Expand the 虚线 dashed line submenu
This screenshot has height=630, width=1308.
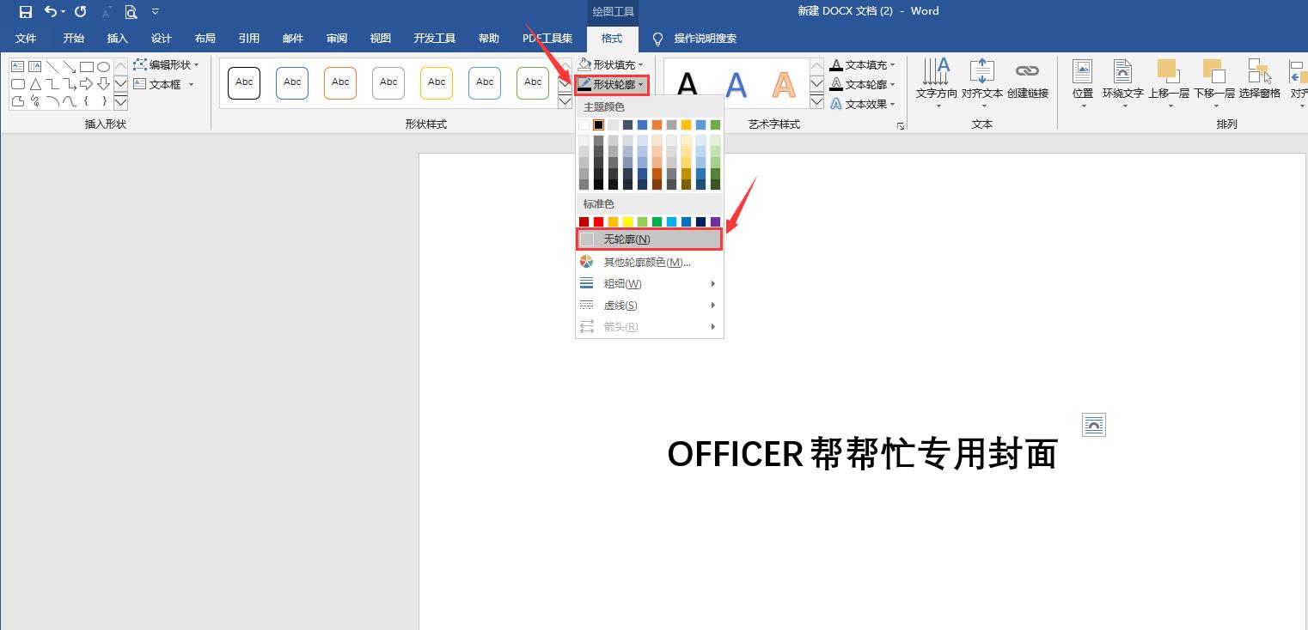[620, 305]
